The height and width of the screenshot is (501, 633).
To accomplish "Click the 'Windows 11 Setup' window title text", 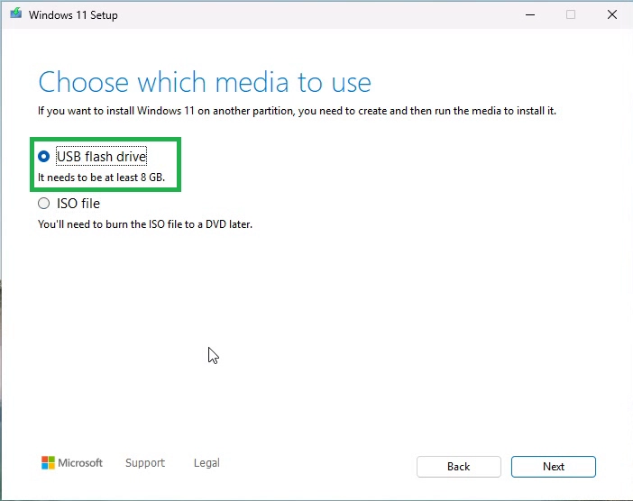I will (x=73, y=15).
